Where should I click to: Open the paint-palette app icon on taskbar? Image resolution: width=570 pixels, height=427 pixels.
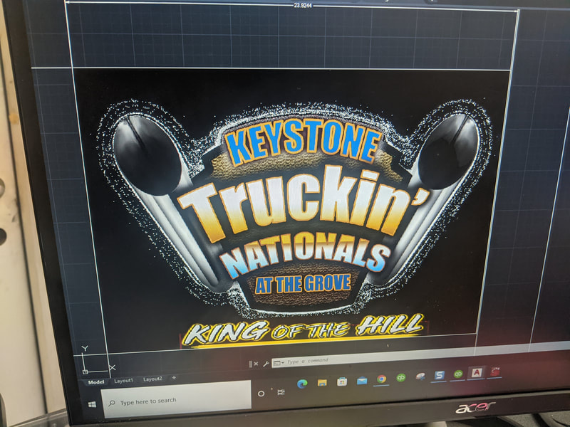(420, 376)
